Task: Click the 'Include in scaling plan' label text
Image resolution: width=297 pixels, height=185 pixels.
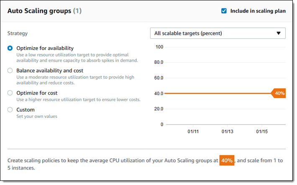Action: (258, 11)
